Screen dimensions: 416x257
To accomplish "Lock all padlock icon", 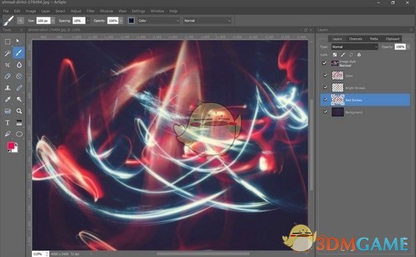I will tap(359, 55).
